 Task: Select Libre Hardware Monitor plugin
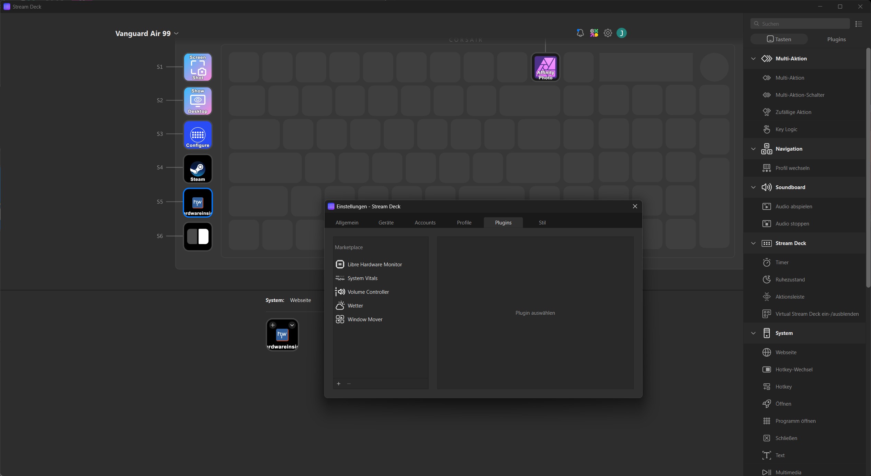(374, 264)
